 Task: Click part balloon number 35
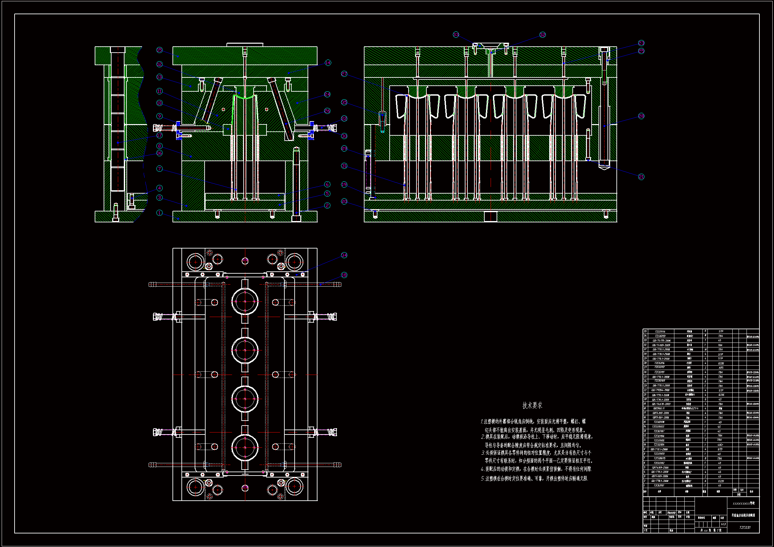click(344, 102)
